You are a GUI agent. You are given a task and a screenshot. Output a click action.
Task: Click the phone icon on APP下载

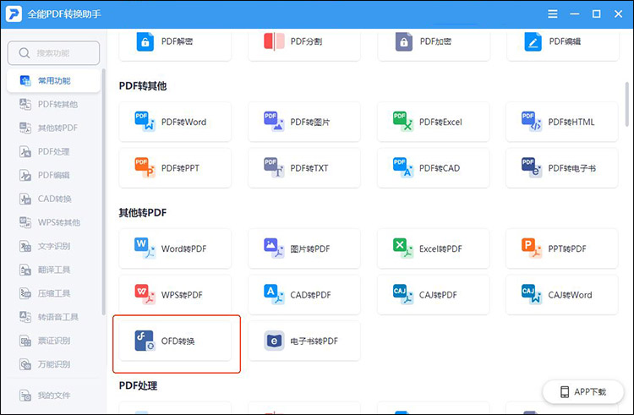coord(565,391)
